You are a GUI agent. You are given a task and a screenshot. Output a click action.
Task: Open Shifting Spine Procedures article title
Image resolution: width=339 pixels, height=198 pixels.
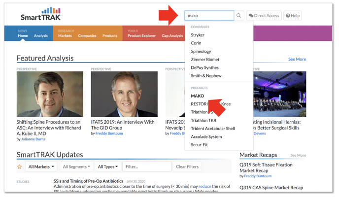[x=49, y=128]
